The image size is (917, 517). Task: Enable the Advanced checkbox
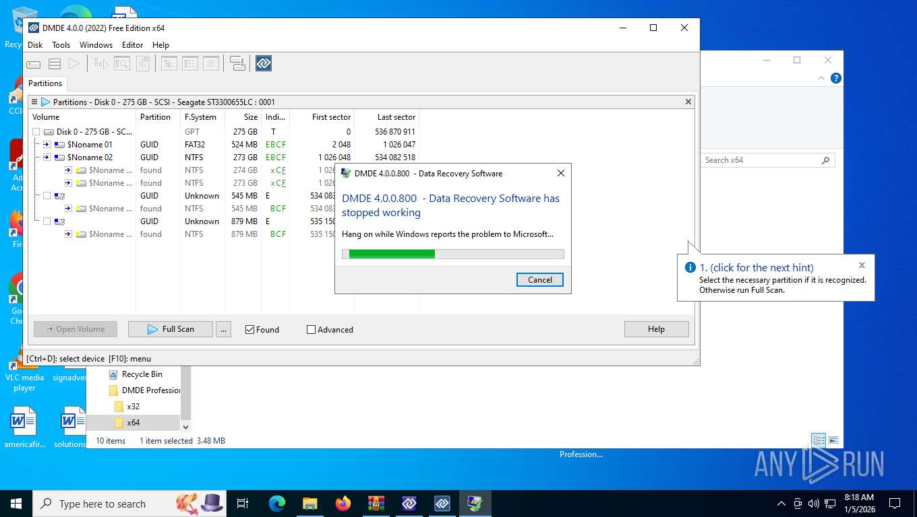point(311,330)
